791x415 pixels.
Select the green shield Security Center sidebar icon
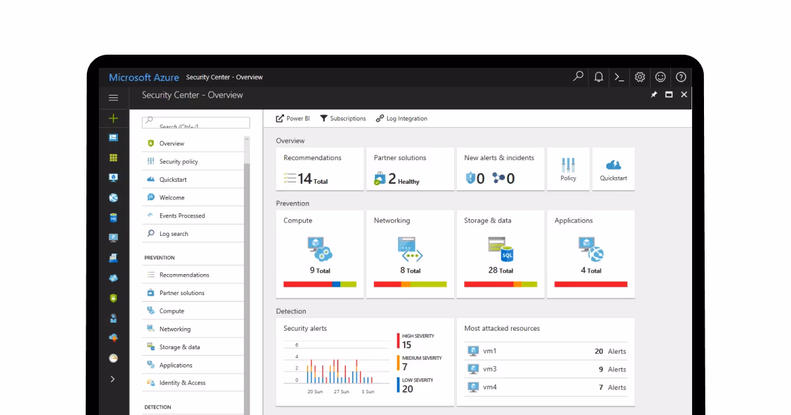click(113, 298)
